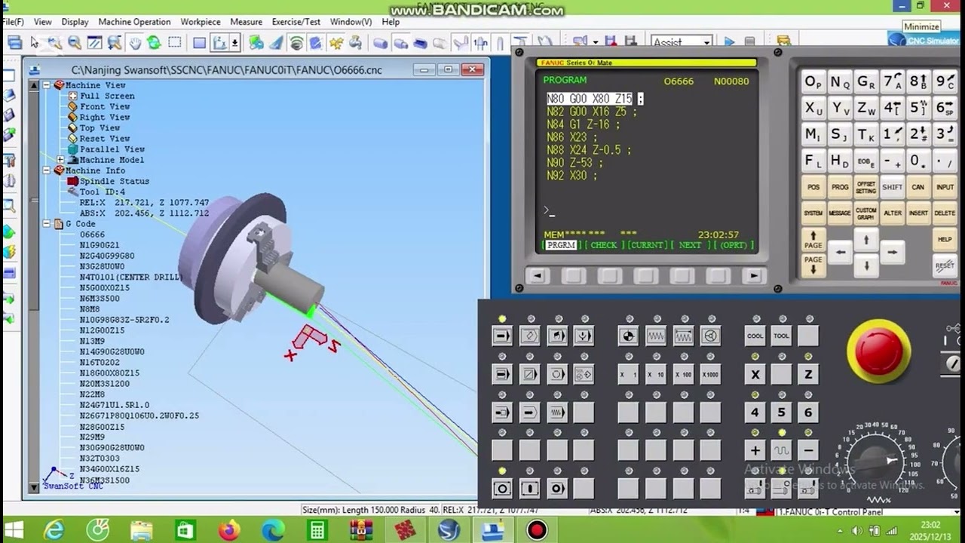Select Front View in tree

click(105, 106)
